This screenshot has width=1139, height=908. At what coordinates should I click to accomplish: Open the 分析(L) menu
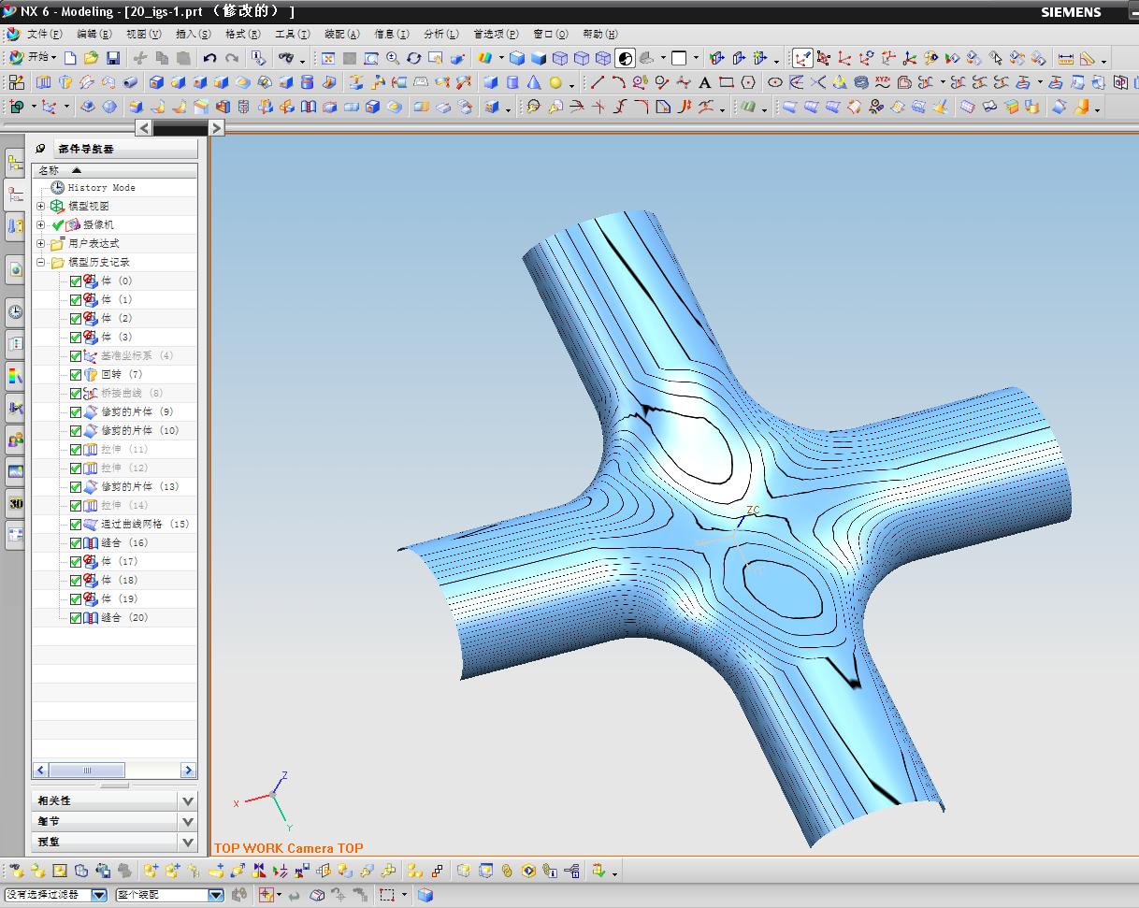coord(440,34)
